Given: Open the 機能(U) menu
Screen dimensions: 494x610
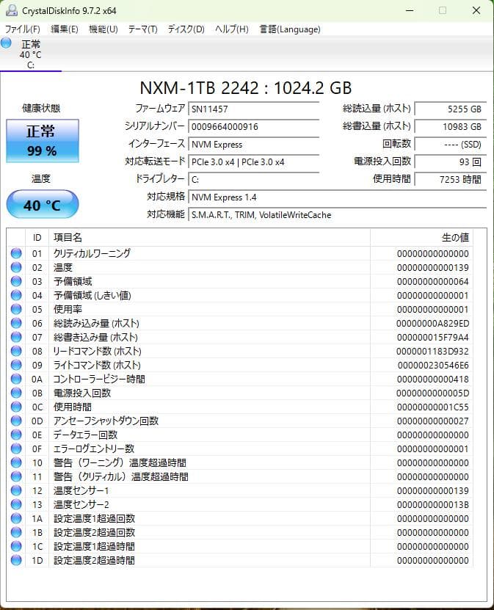Looking at the screenshot, I should point(103,29).
